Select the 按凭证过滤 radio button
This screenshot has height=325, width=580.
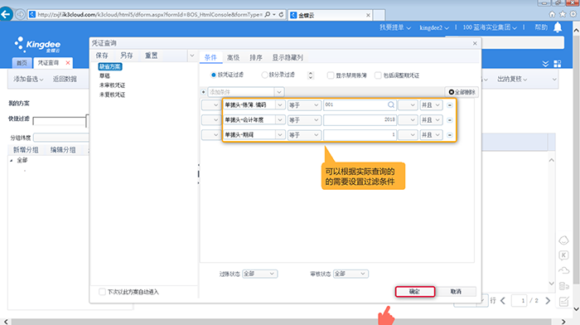214,75
